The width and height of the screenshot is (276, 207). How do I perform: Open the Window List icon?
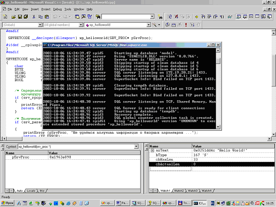coord(89,17)
